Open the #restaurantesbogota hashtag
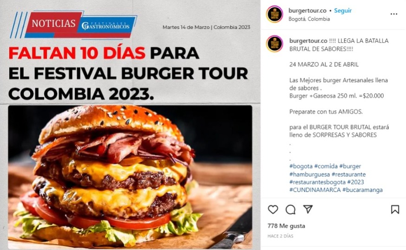 [317, 182]
